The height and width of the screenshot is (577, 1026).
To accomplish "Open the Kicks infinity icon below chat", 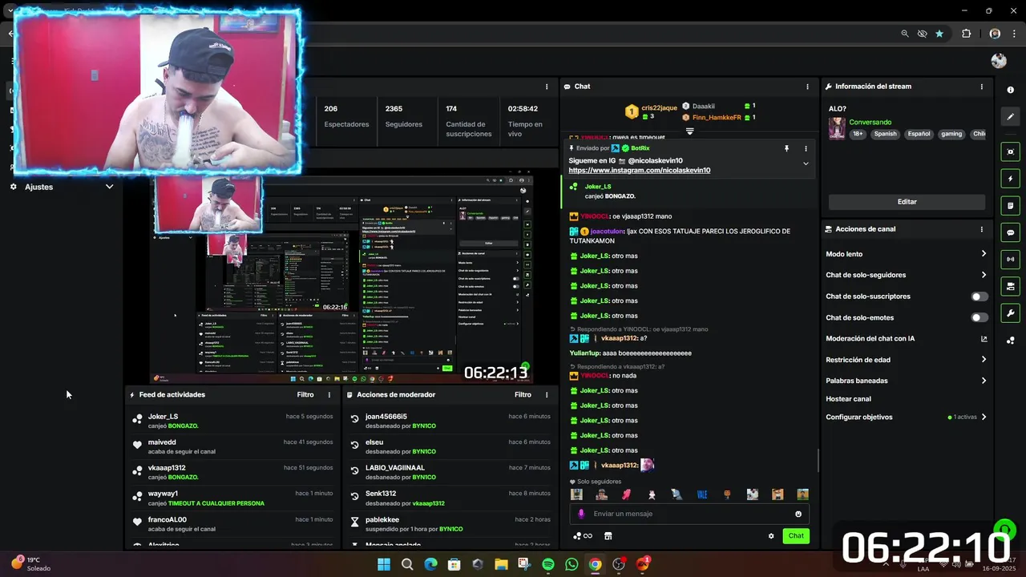I will (583, 536).
